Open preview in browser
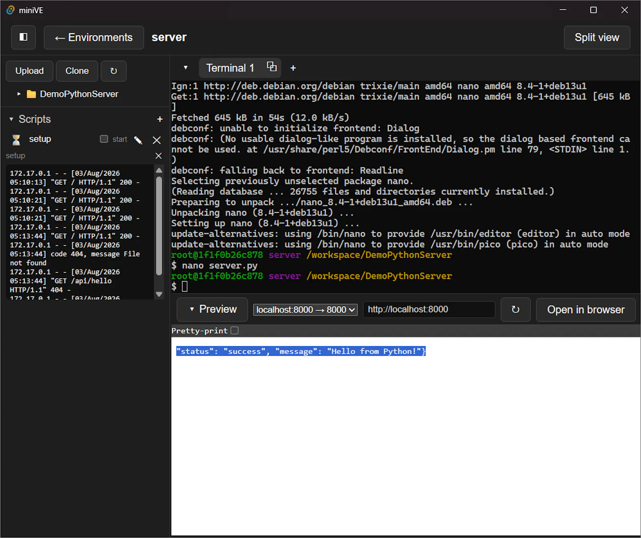 (x=586, y=310)
